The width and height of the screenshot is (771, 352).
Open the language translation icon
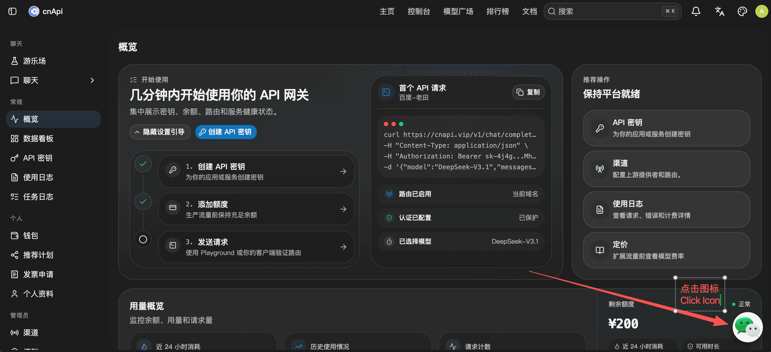coord(719,11)
